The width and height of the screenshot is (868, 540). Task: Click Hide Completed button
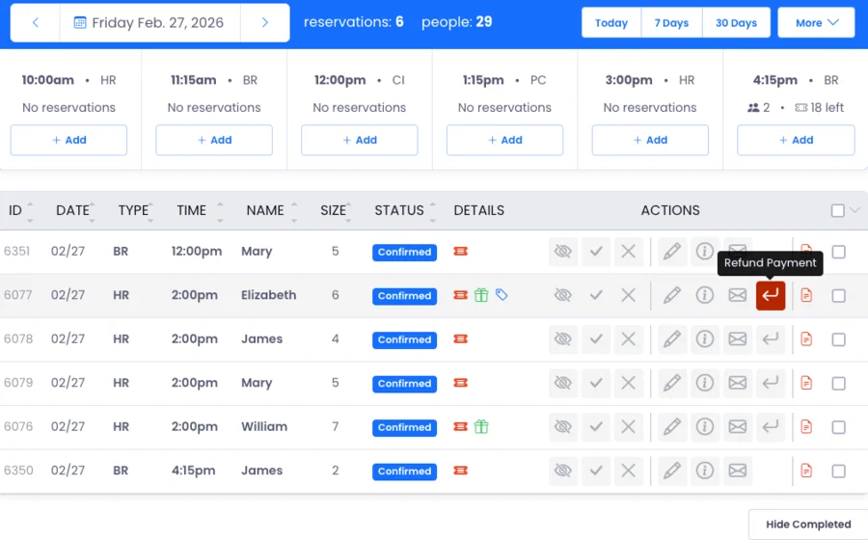(808, 525)
